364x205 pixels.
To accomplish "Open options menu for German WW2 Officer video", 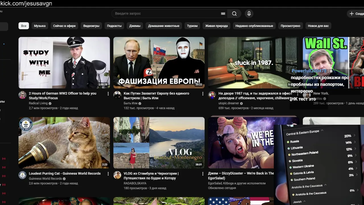I will click(x=108, y=94).
